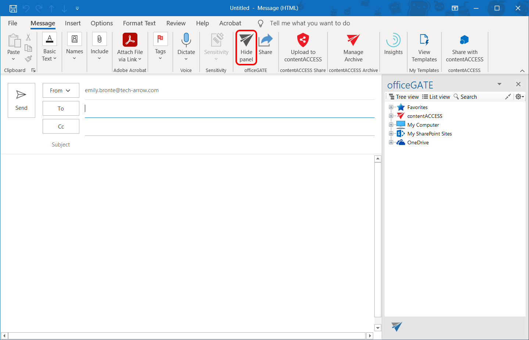Image resolution: width=529 pixels, height=340 pixels.
Task: Start Dictate microphone
Action: (186, 41)
